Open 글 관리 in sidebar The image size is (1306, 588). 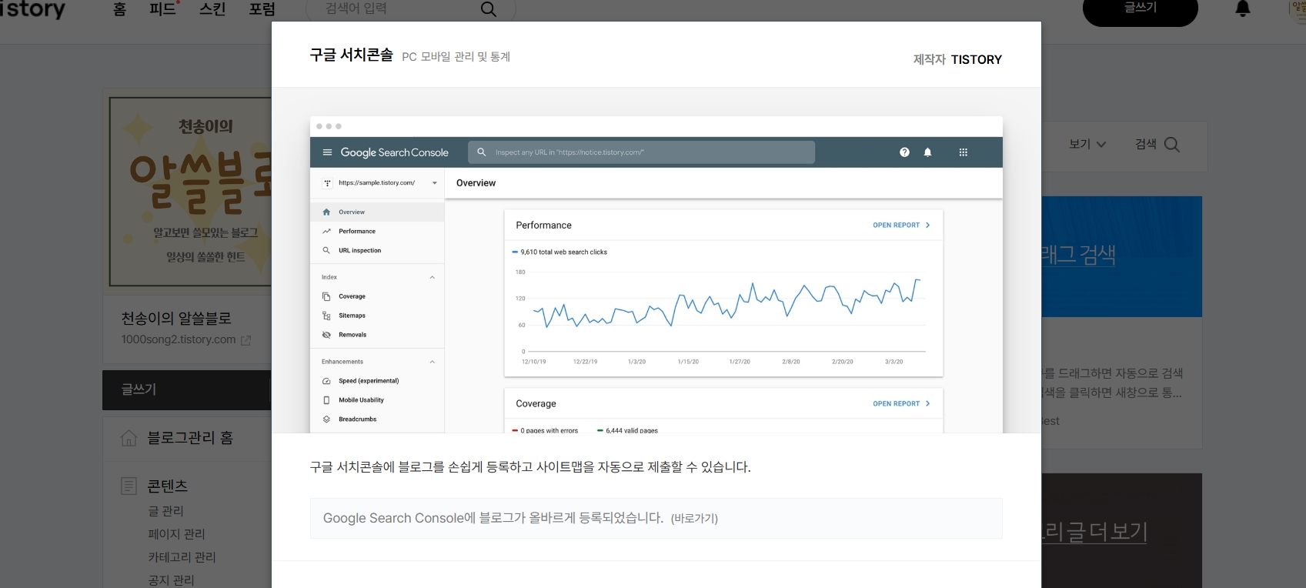pyautogui.click(x=166, y=511)
